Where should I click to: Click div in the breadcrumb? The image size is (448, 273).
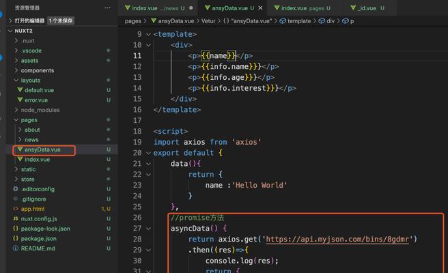331,21
